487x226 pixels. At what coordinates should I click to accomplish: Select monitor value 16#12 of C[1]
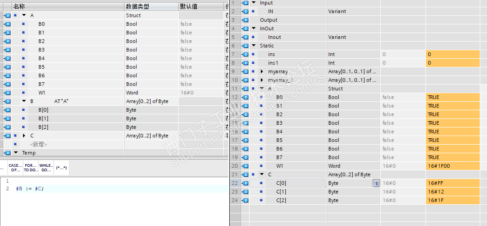453,192
